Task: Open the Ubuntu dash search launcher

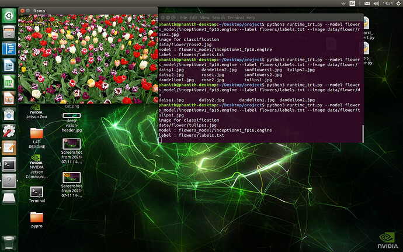Action: tap(9, 15)
